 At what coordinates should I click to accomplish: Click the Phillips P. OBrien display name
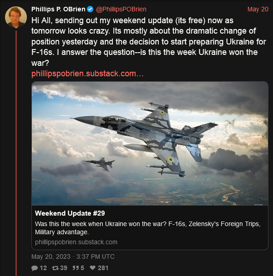tap(59, 9)
